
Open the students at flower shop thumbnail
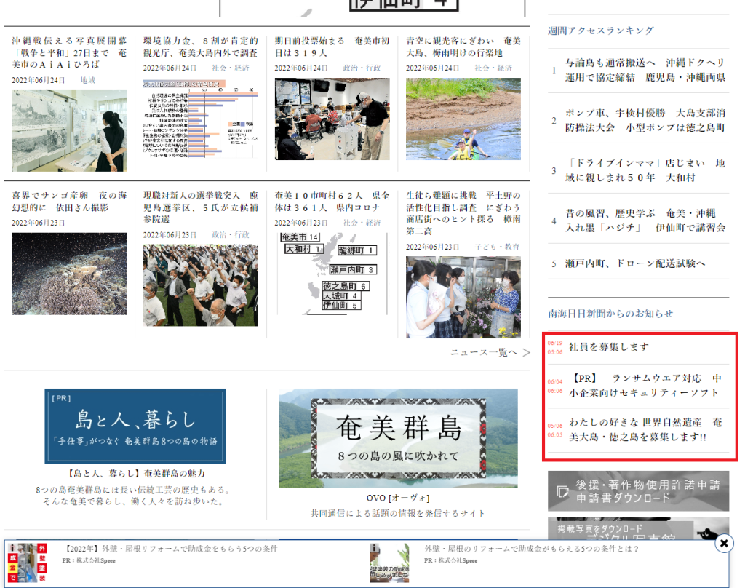pyautogui.click(x=463, y=298)
